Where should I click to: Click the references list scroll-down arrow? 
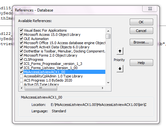(x=108, y=83)
